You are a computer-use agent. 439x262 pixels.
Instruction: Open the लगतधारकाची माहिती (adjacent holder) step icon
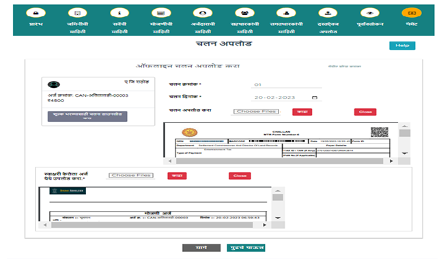coord(286,13)
